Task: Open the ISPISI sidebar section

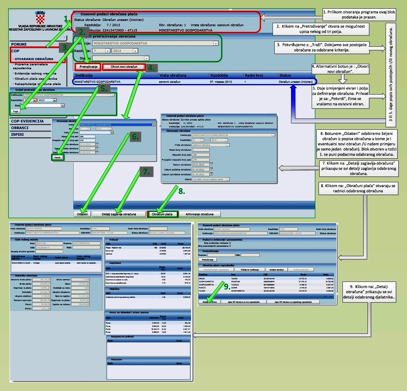Action: tap(17, 134)
